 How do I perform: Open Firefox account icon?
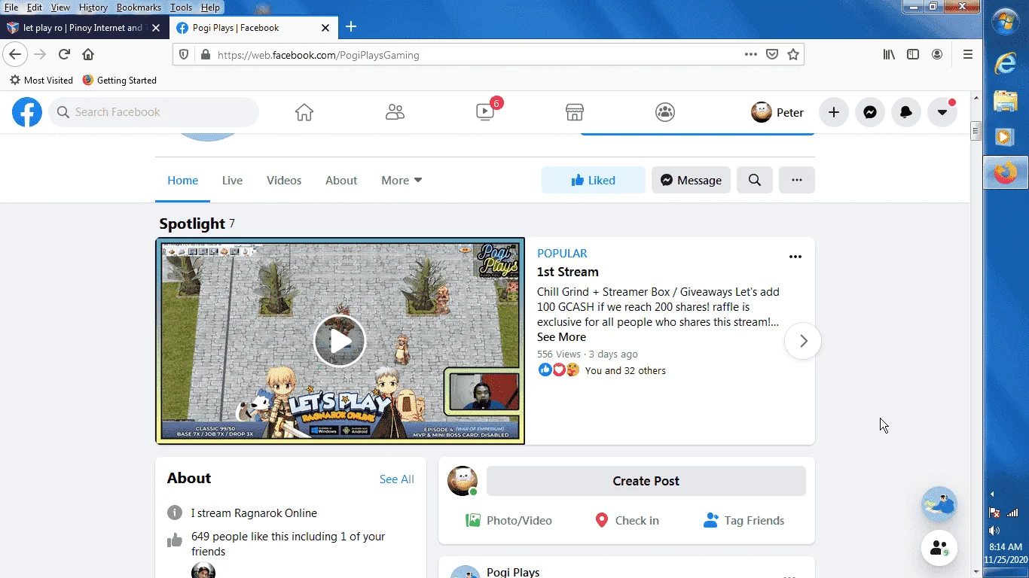[x=937, y=54]
